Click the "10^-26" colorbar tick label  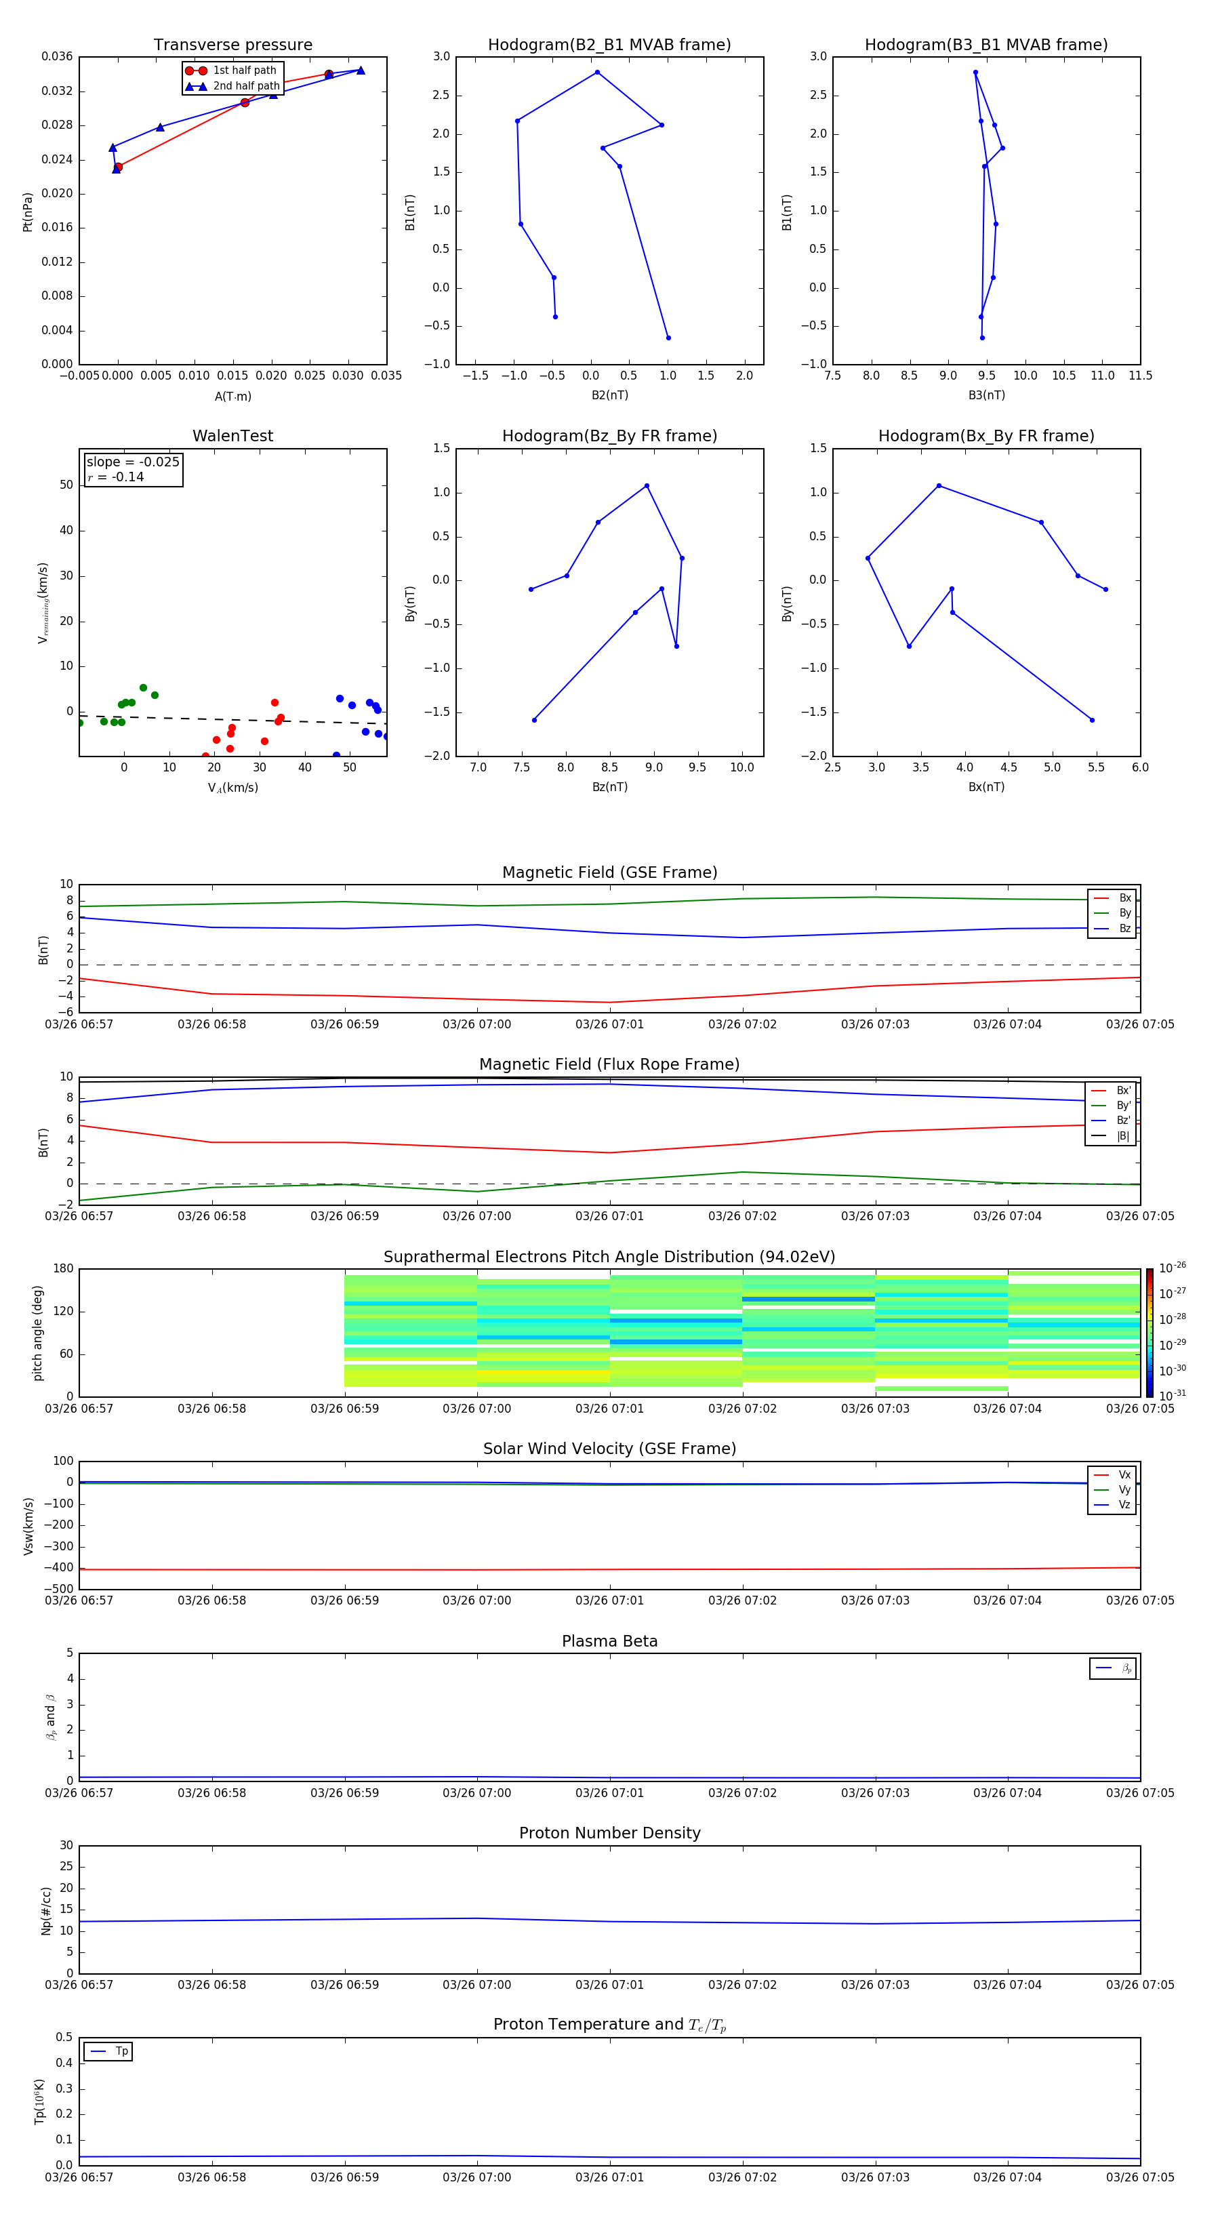pyautogui.click(x=1173, y=1268)
